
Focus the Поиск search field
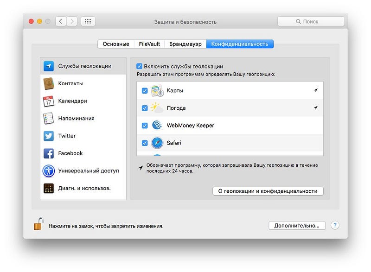[x=311, y=21]
